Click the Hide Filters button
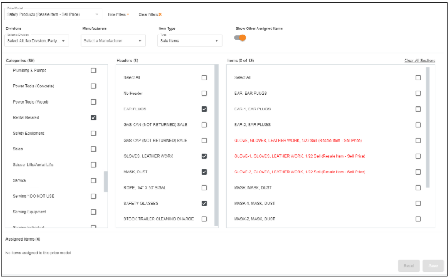 119,14
